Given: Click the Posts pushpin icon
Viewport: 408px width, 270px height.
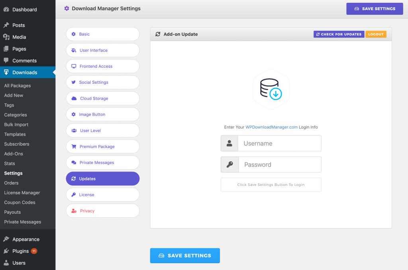Looking at the screenshot, I should click(x=6, y=25).
